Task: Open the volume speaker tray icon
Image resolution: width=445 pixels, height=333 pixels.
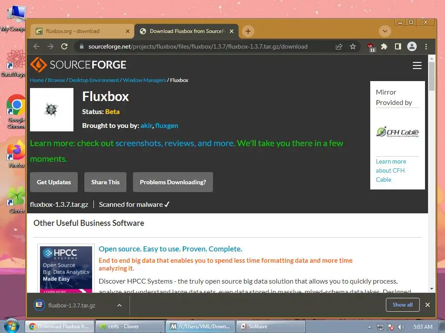Action: tap(401, 327)
